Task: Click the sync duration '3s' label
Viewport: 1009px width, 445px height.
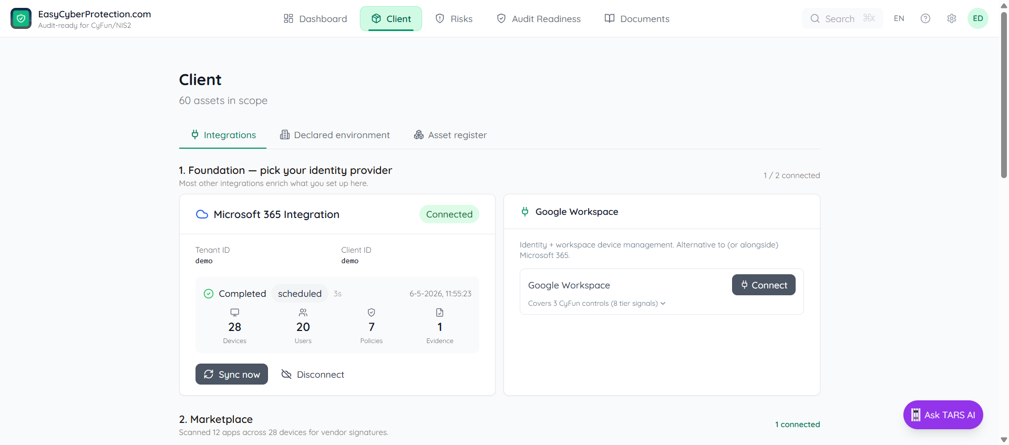Action: coord(337,294)
